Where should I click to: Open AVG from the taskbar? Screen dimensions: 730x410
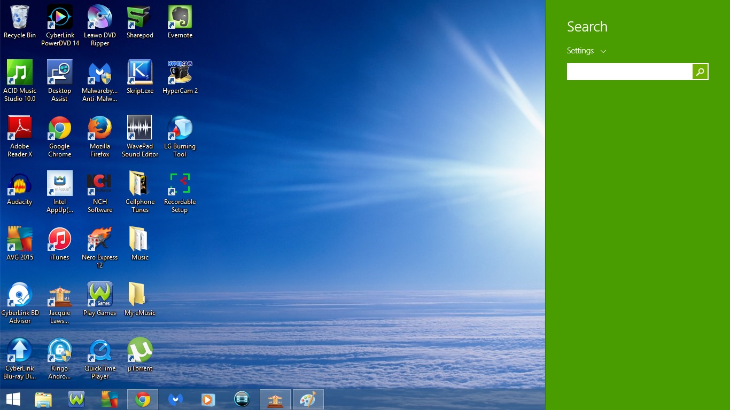pos(110,399)
